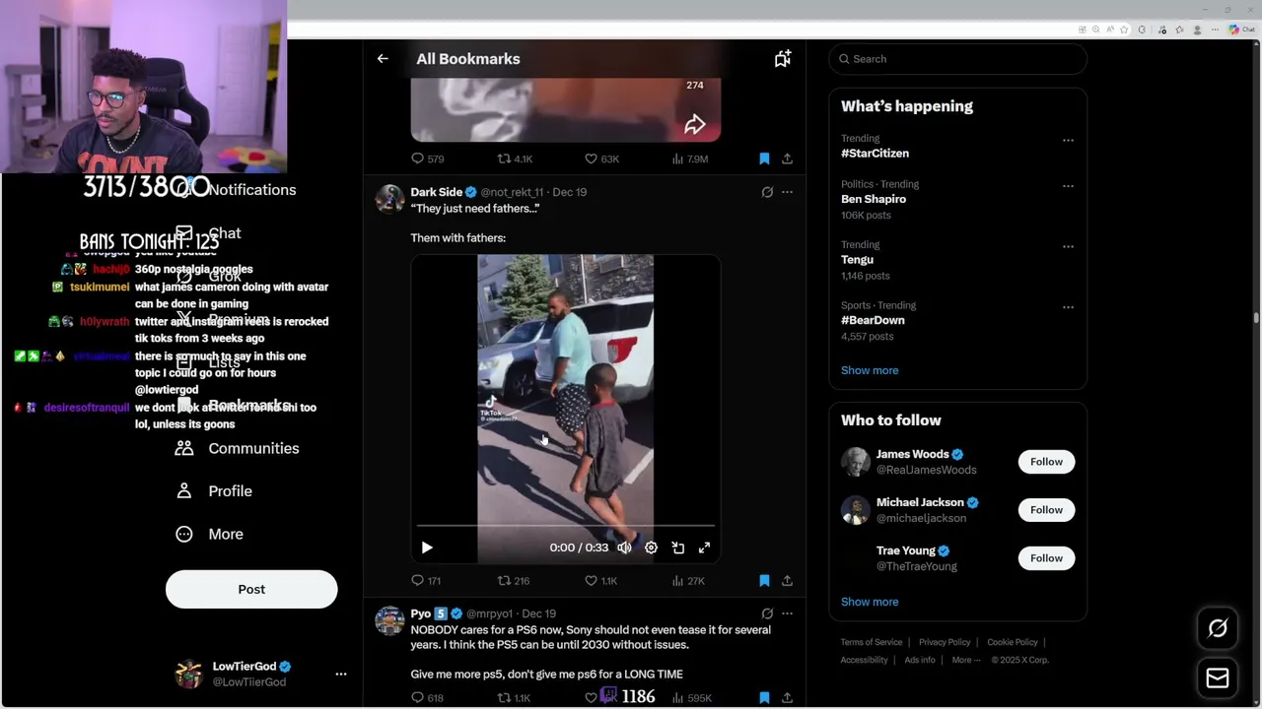Open trending topic Ben Shapiro
1262x709 pixels.
[x=874, y=199]
